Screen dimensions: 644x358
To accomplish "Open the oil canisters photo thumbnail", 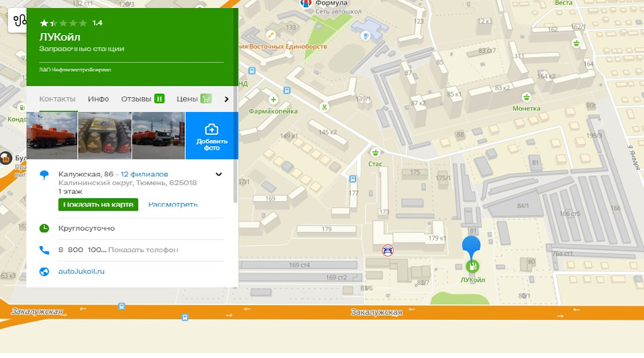I will (x=105, y=135).
